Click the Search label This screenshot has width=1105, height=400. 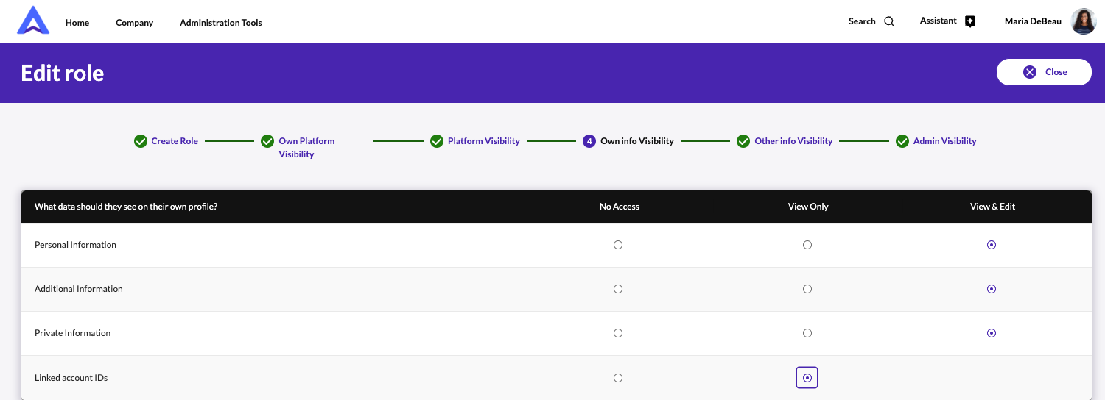(x=862, y=21)
